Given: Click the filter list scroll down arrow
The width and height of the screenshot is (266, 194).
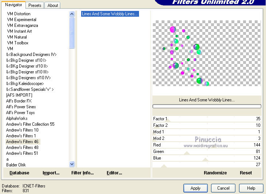Looking at the screenshot, I should pyautogui.click(x=72, y=164).
